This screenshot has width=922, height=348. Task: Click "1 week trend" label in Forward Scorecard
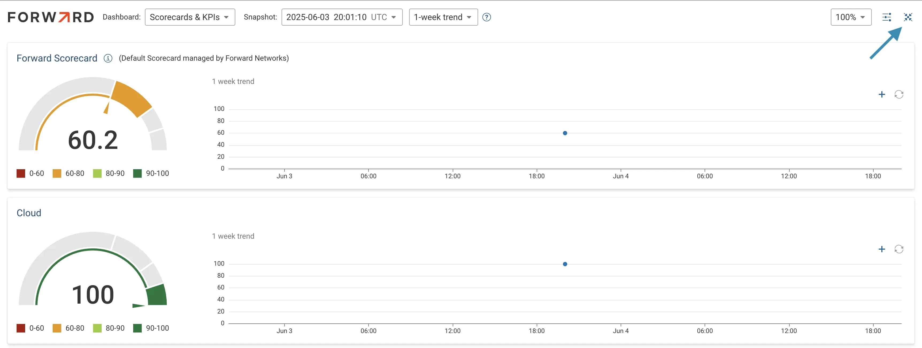point(233,82)
